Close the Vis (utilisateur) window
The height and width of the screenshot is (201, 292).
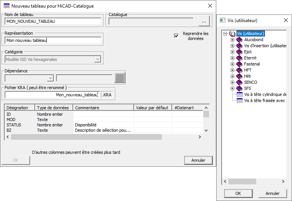[286, 20]
